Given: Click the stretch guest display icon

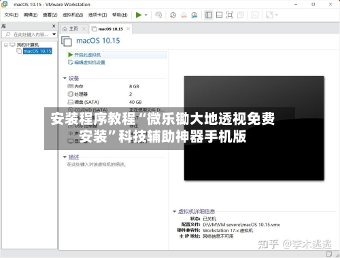Looking at the screenshot, I should coord(269,15).
